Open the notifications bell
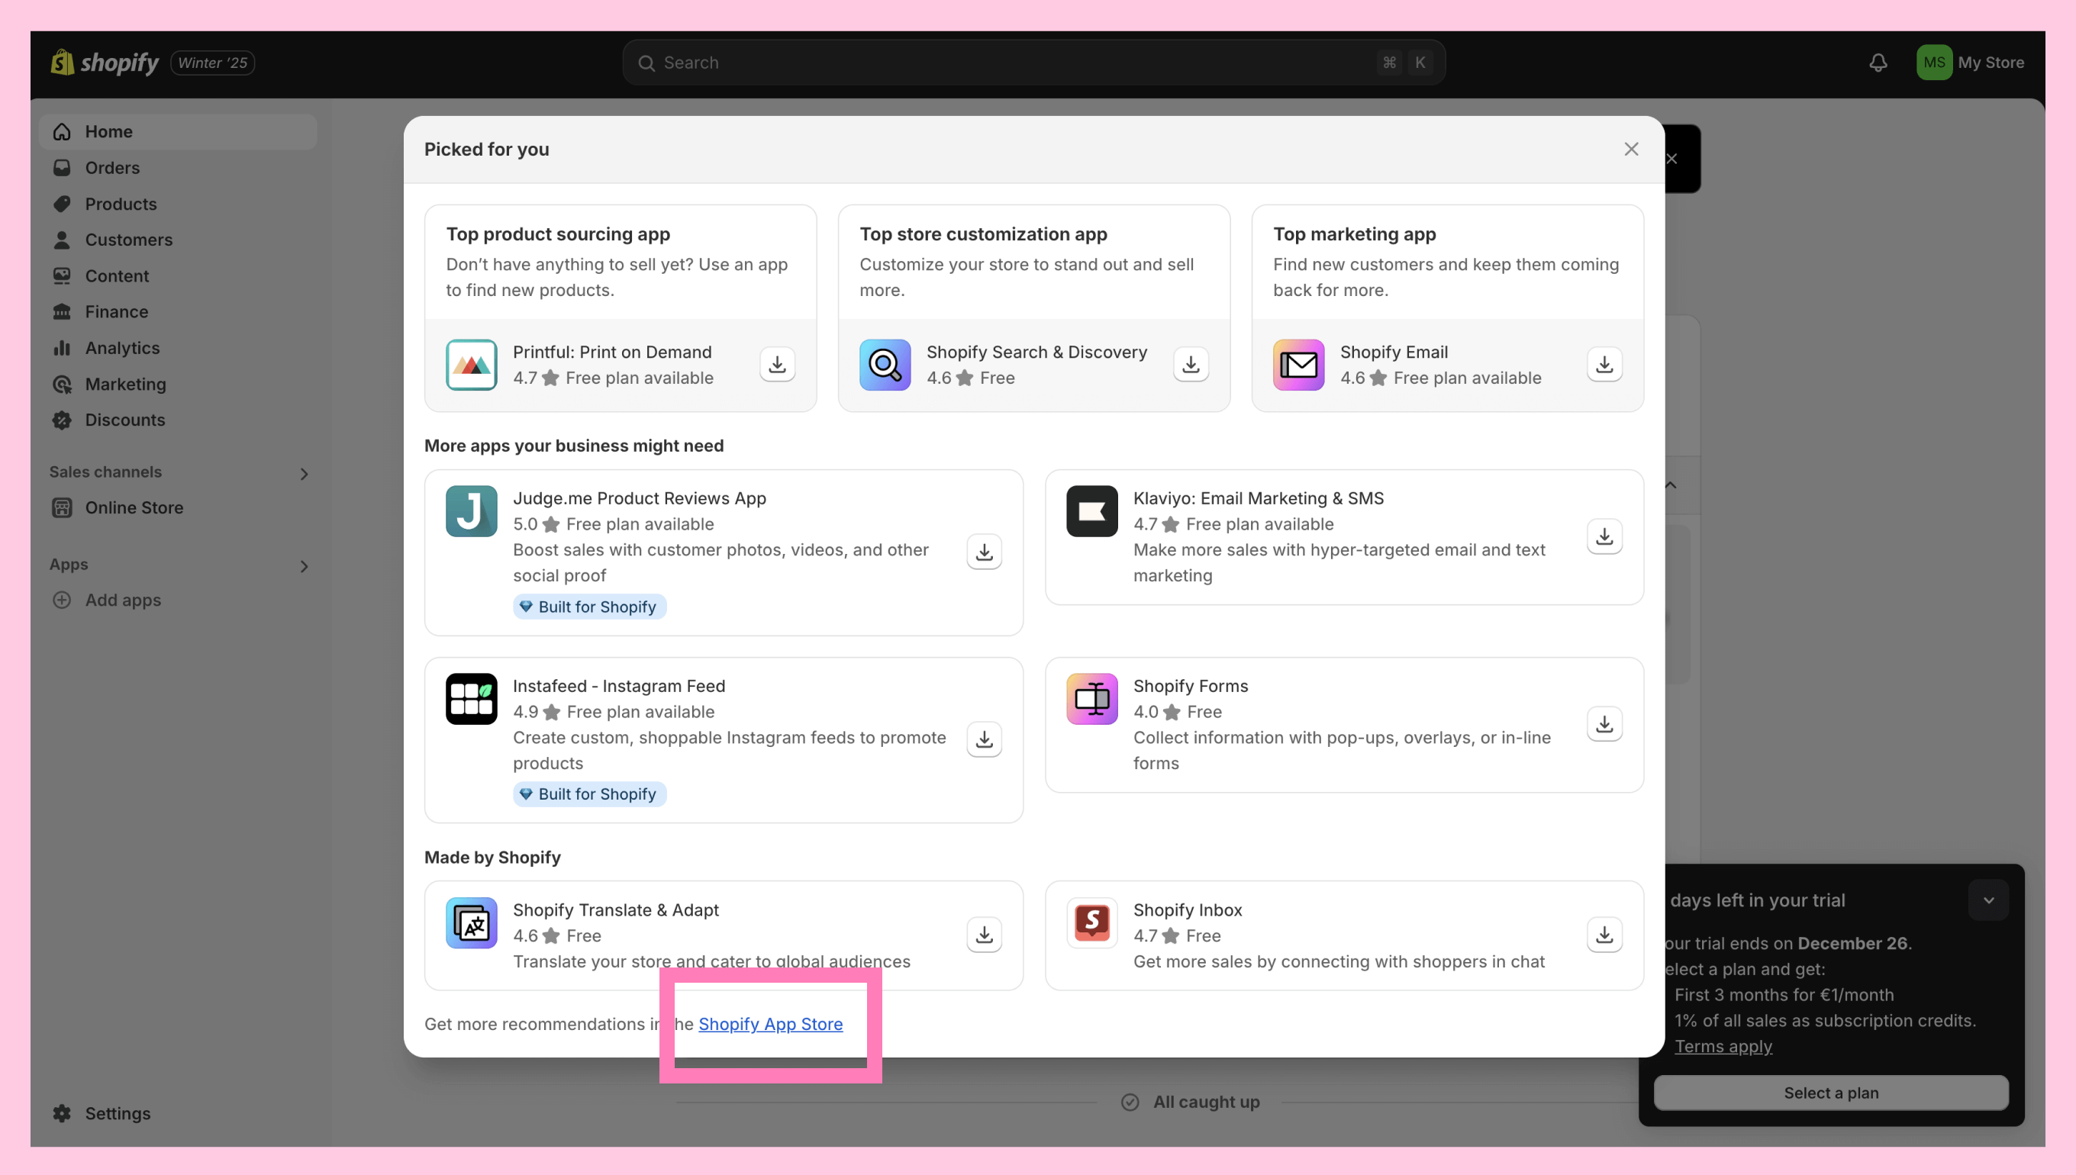Viewport: 2076px width, 1175px height. click(x=1878, y=63)
